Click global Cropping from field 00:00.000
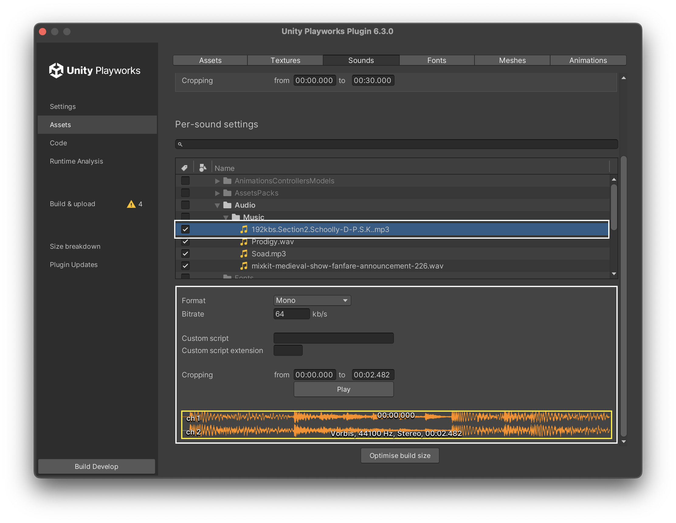 [315, 81]
